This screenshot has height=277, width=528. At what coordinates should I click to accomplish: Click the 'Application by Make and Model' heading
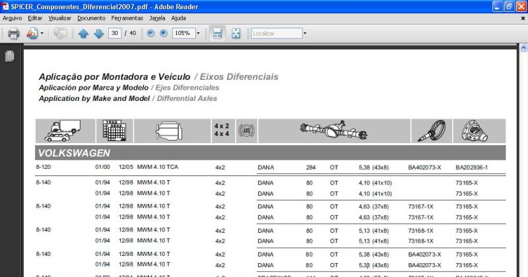click(94, 99)
